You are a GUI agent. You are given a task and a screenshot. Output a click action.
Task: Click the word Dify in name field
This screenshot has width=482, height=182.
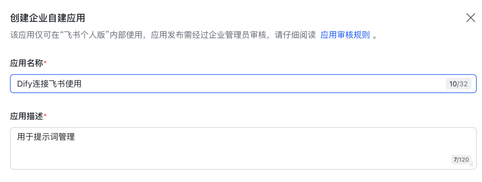[24, 84]
